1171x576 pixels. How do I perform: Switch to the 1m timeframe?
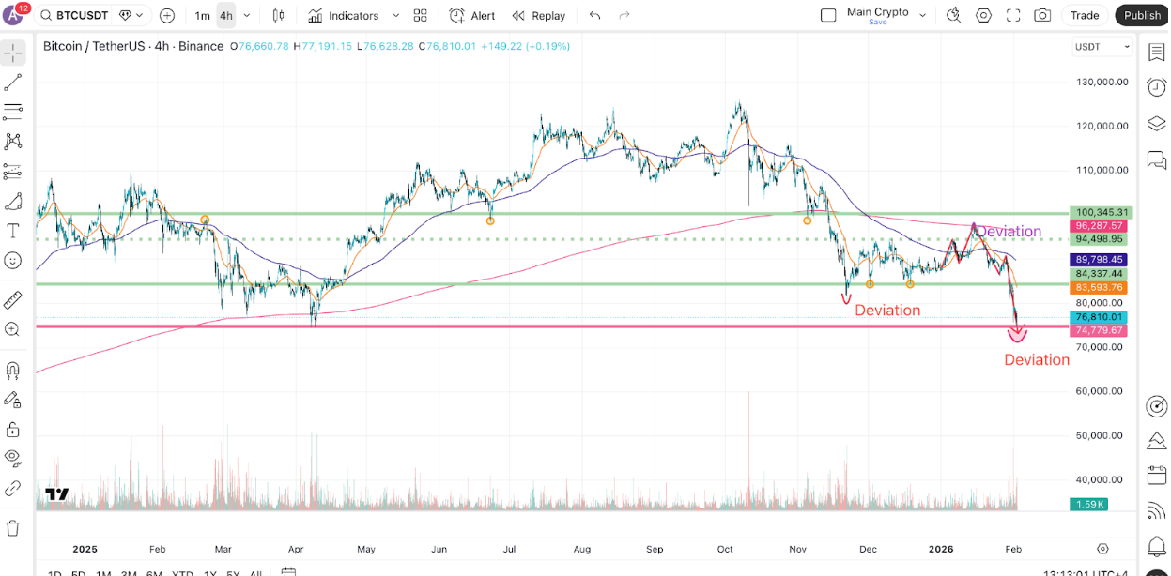click(202, 15)
